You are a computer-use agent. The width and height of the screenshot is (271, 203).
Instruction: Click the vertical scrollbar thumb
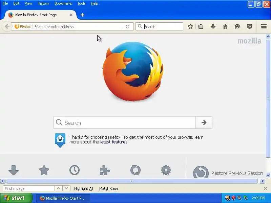point(268,98)
